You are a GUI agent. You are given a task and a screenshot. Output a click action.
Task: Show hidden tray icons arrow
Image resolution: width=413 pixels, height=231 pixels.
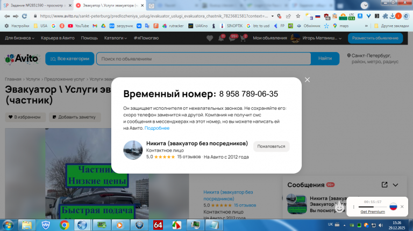point(344,225)
